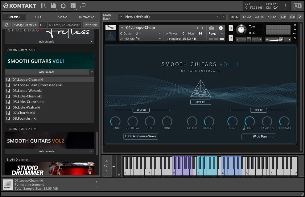
Task: Click the panic exclamation mark icon
Action: tap(286, 6)
